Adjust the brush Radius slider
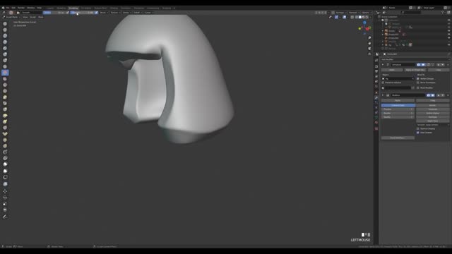 [x=54, y=13]
